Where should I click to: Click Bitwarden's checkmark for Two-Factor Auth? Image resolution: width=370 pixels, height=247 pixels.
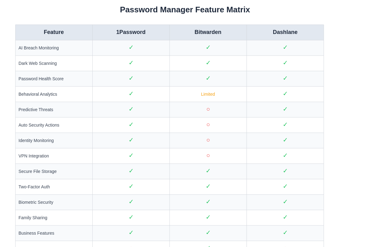pyautogui.click(x=208, y=186)
